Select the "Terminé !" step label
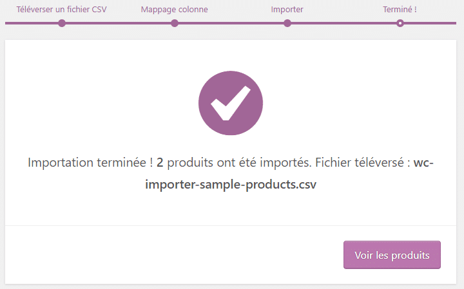This screenshot has height=289, width=464. (400, 10)
